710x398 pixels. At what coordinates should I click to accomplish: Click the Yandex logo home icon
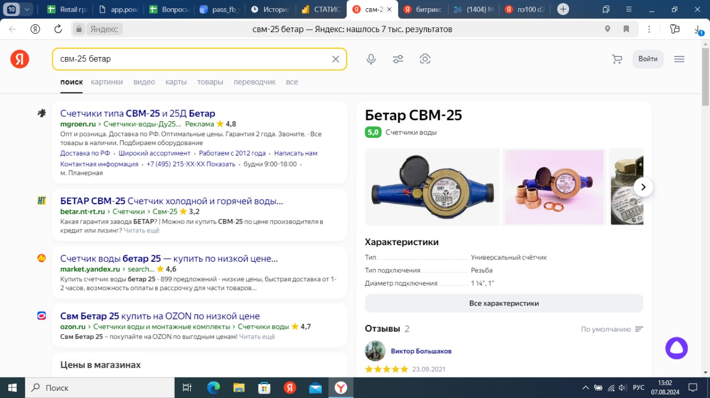20,59
